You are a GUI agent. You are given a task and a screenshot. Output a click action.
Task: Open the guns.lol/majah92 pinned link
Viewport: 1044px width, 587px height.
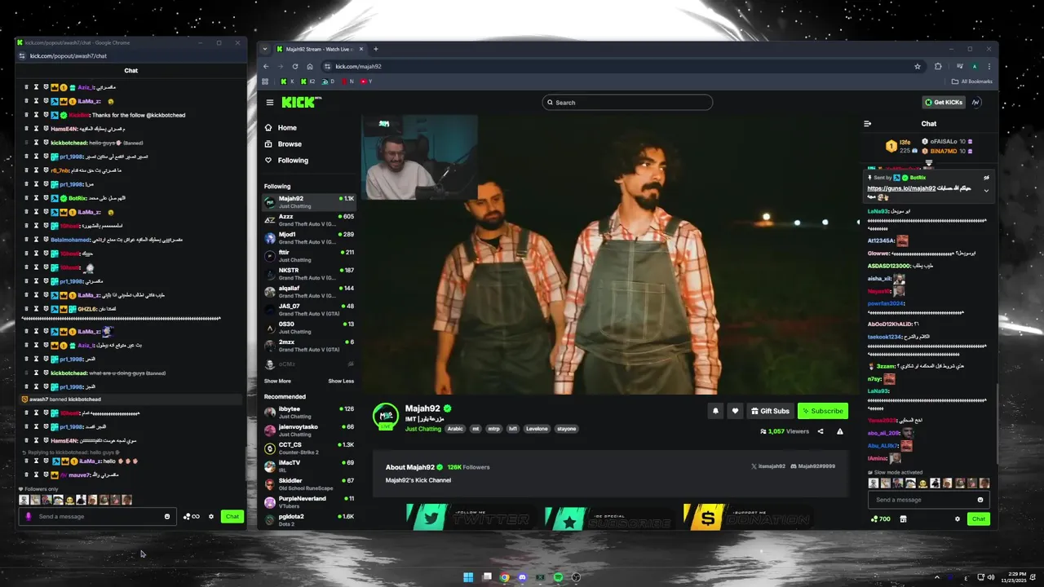click(x=901, y=188)
